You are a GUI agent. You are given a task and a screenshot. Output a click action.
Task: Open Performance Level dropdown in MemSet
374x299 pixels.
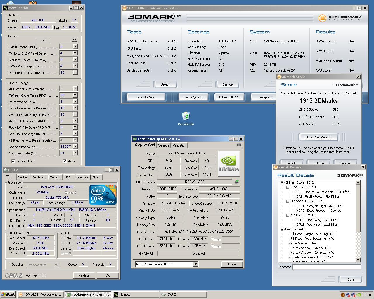click(x=75, y=102)
